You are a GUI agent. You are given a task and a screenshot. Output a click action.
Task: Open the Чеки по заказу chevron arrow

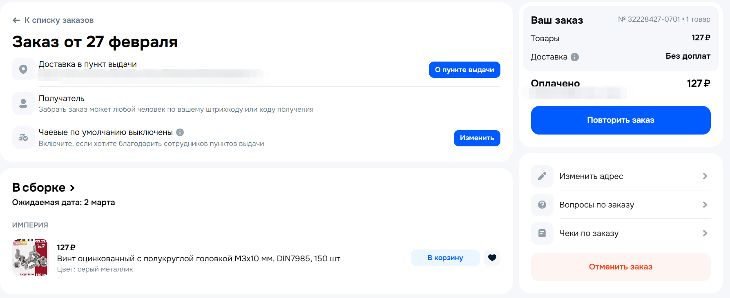click(705, 233)
